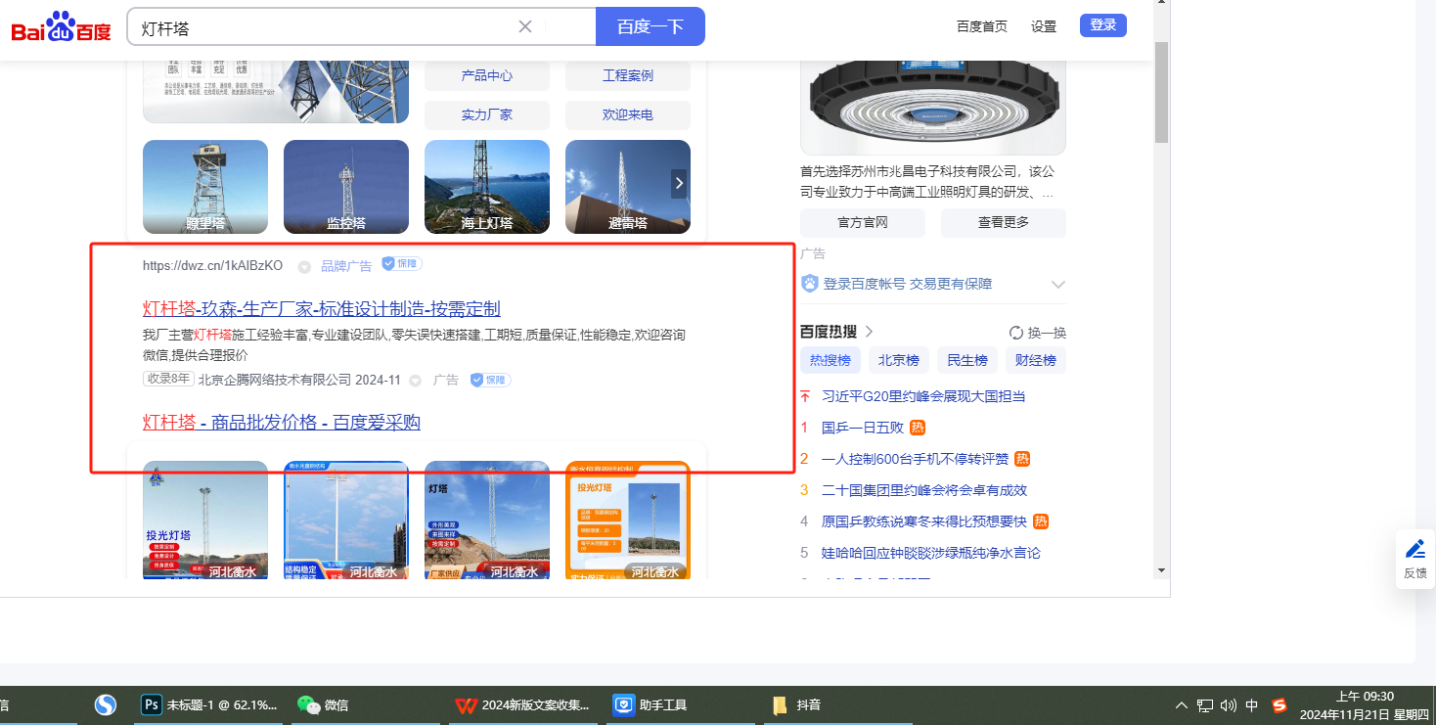Image resolution: width=1436 pixels, height=725 pixels.
Task: Open hot topic 娃哈哈回应钟睒睒涉绿瓶纯净水言论
Action: click(x=931, y=553)
